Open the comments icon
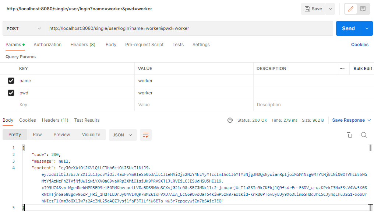The height and width of the screenshot is (212, 374). coord(363,9)
